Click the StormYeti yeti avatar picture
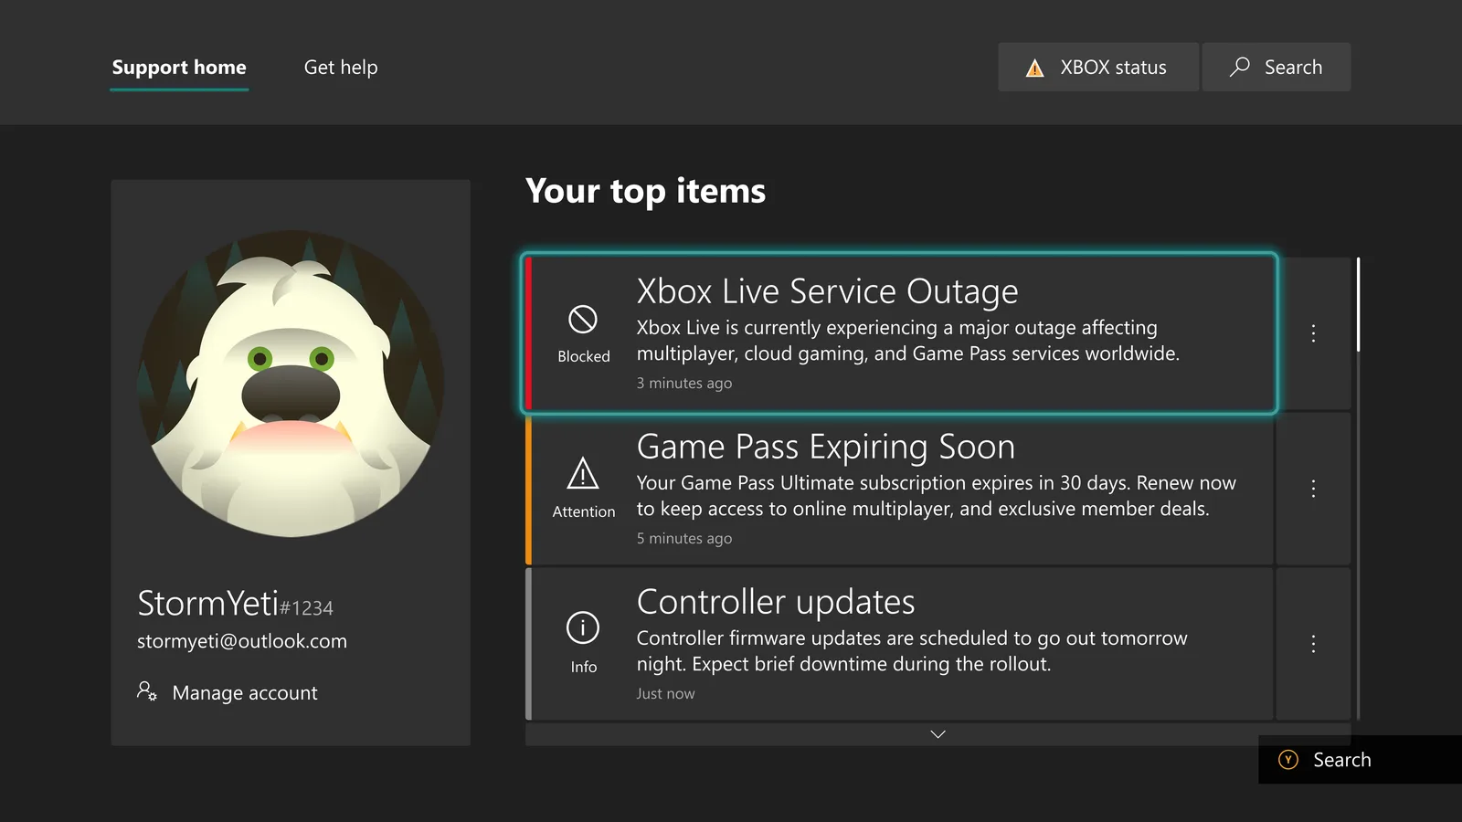This screenshot has width=1462, height=822. [291, 384]
